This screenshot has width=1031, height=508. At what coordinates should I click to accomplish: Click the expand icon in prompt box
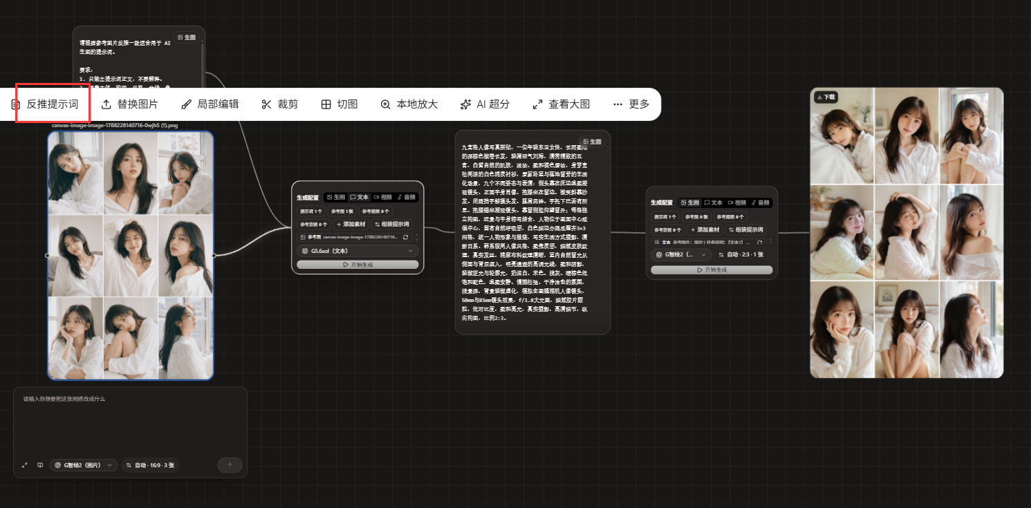(25, 465)
